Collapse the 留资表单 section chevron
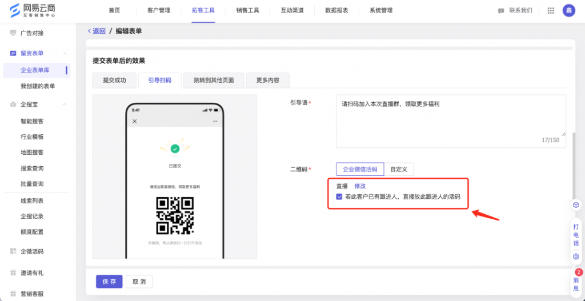585x301 pixels. pyautogui.click(x=65, y=54)
